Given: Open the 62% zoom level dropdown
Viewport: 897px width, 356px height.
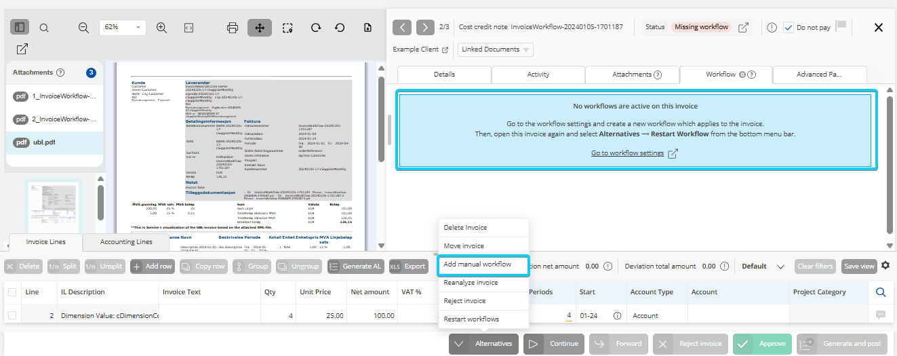Looking at the screenshot, I should tap(122, 28).
